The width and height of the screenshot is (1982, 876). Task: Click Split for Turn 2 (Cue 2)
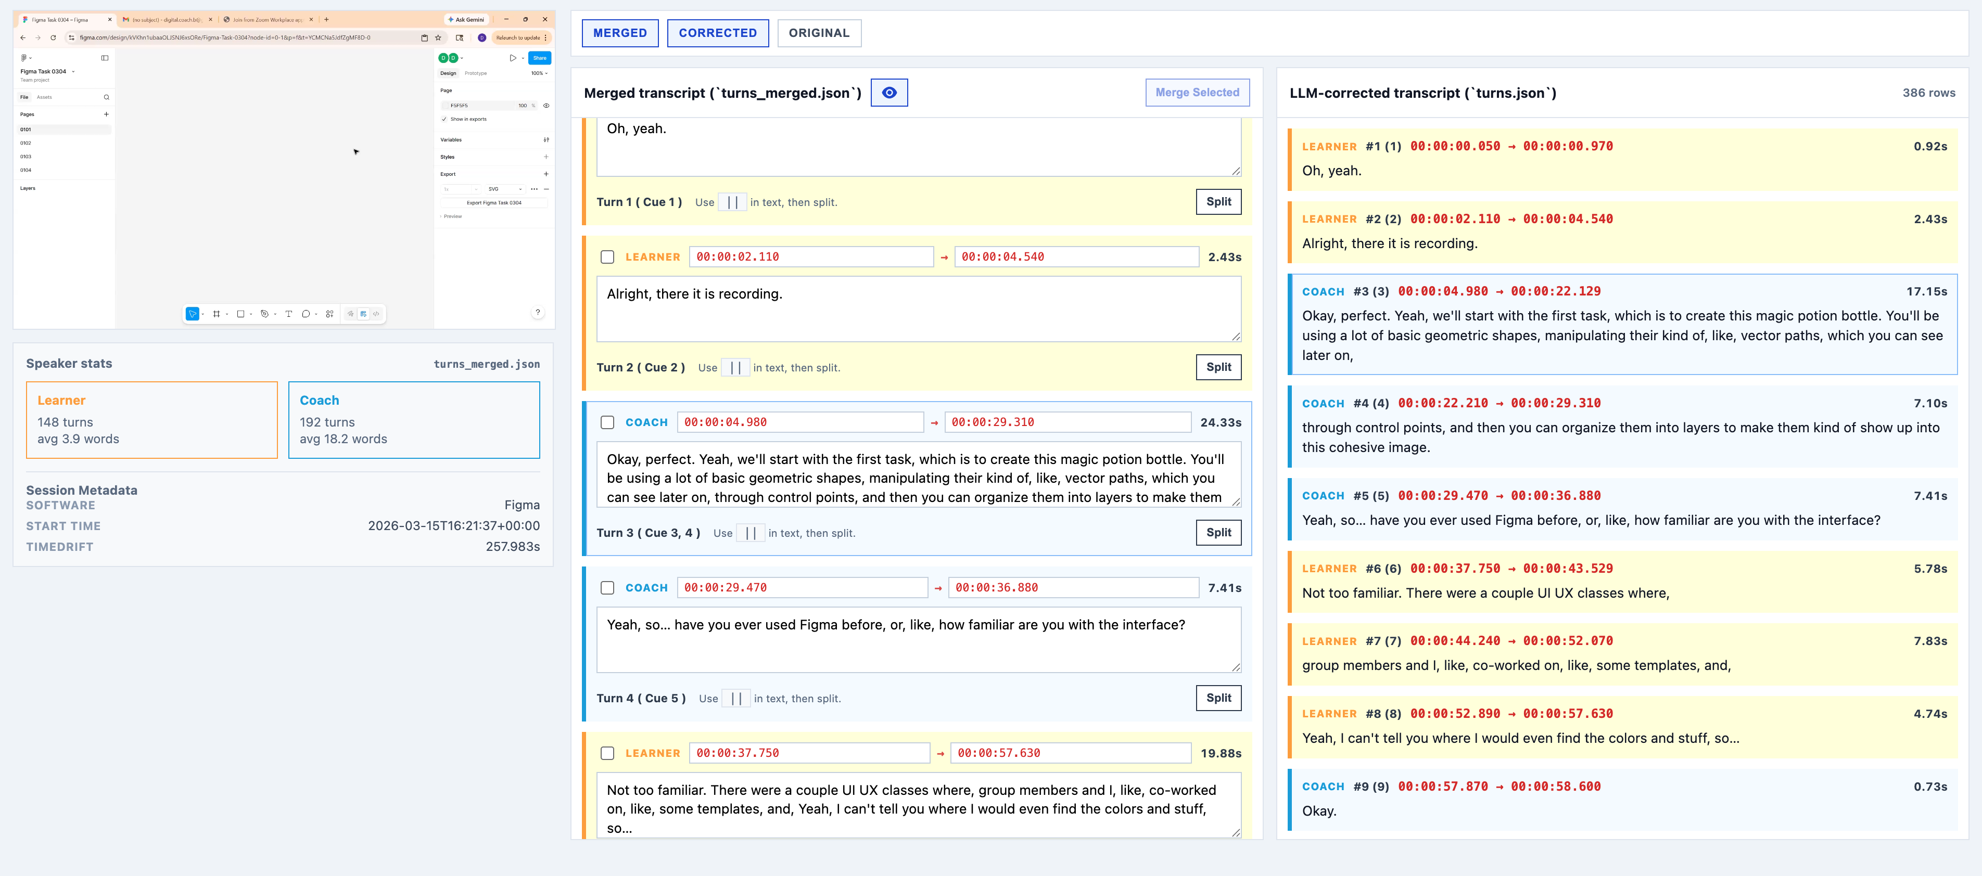tap(1219, 367)
